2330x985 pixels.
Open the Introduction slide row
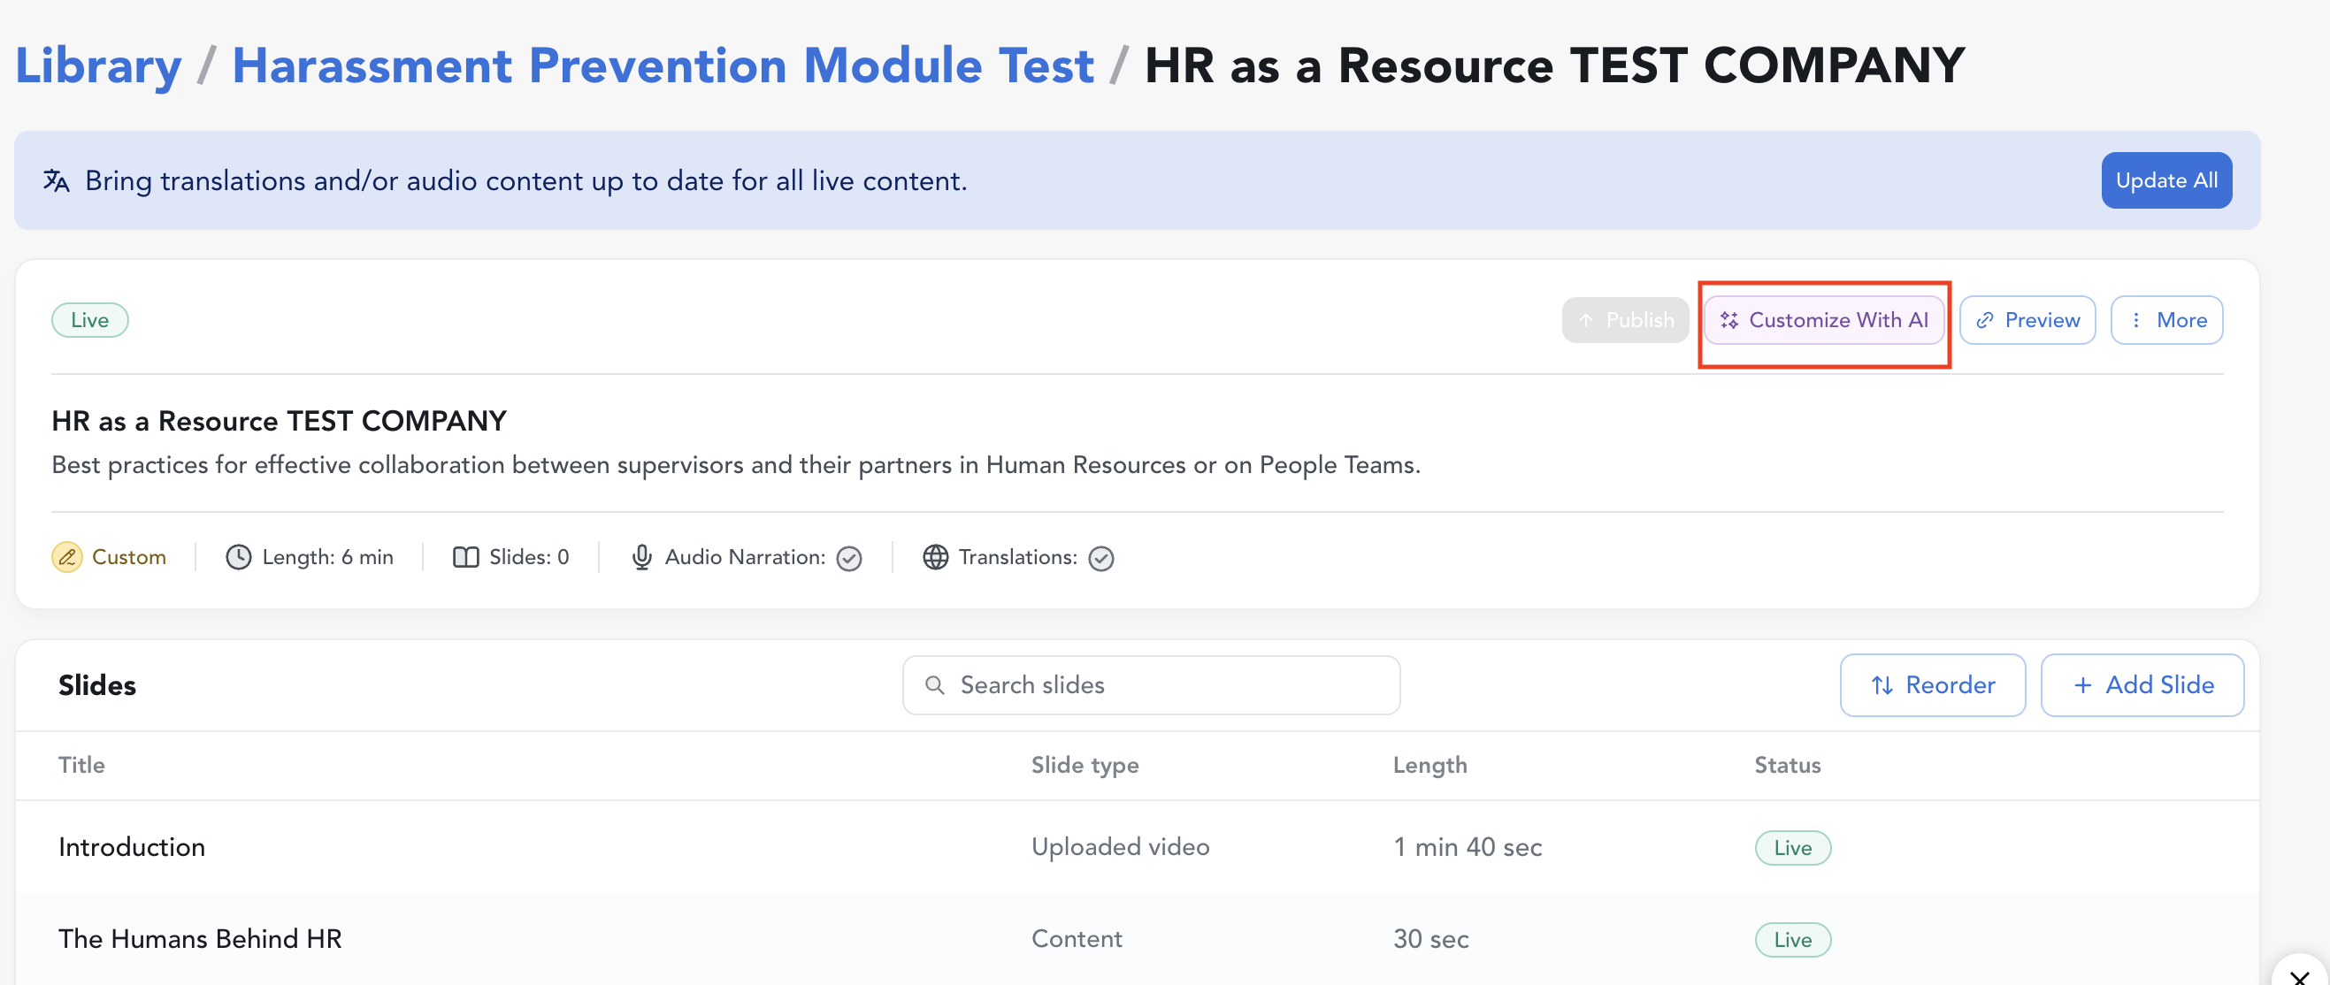tap(132, 846)
